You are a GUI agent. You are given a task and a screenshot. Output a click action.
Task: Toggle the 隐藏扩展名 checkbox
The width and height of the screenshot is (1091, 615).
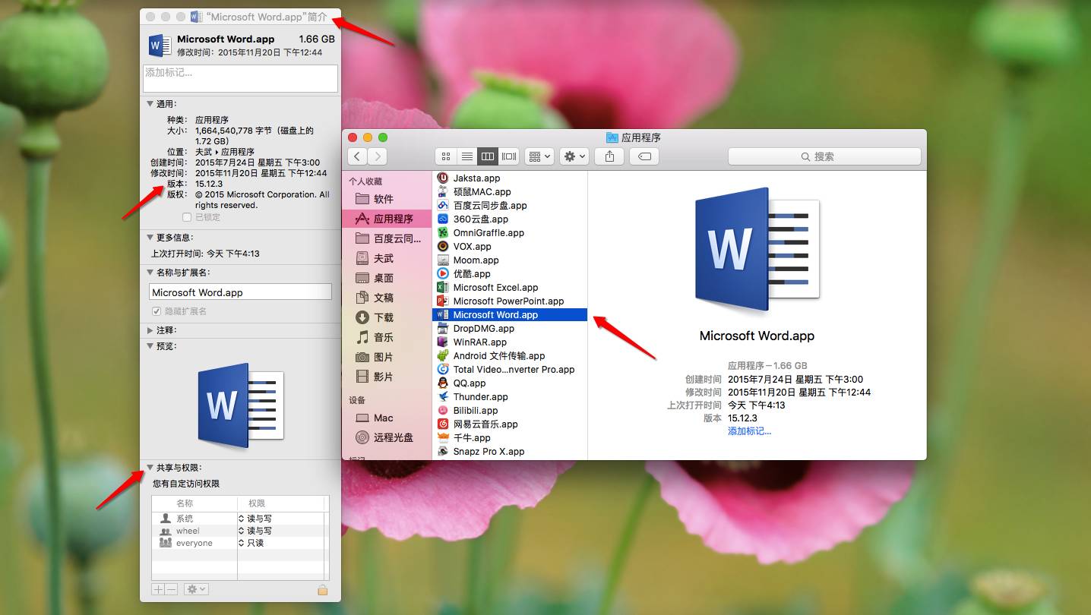[x=157, y=311]
